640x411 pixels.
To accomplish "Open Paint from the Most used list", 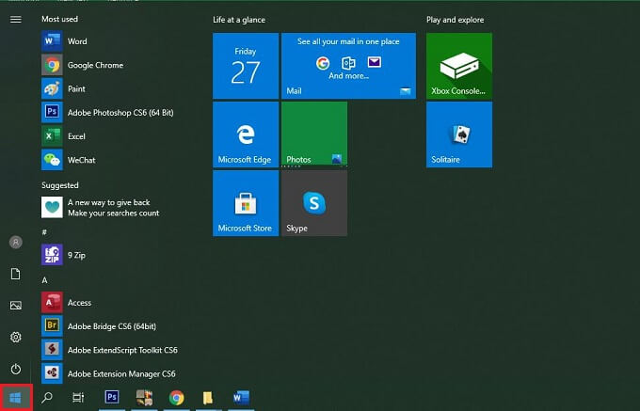I will (110, 89).
